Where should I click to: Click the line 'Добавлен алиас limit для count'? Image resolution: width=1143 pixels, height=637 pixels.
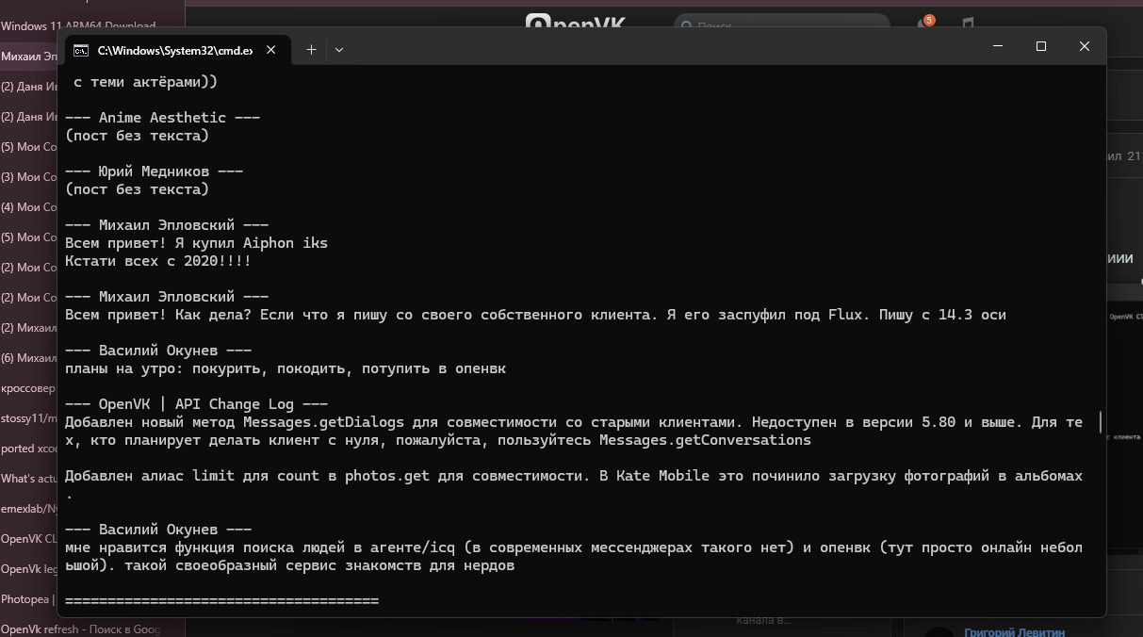(574, 476)
